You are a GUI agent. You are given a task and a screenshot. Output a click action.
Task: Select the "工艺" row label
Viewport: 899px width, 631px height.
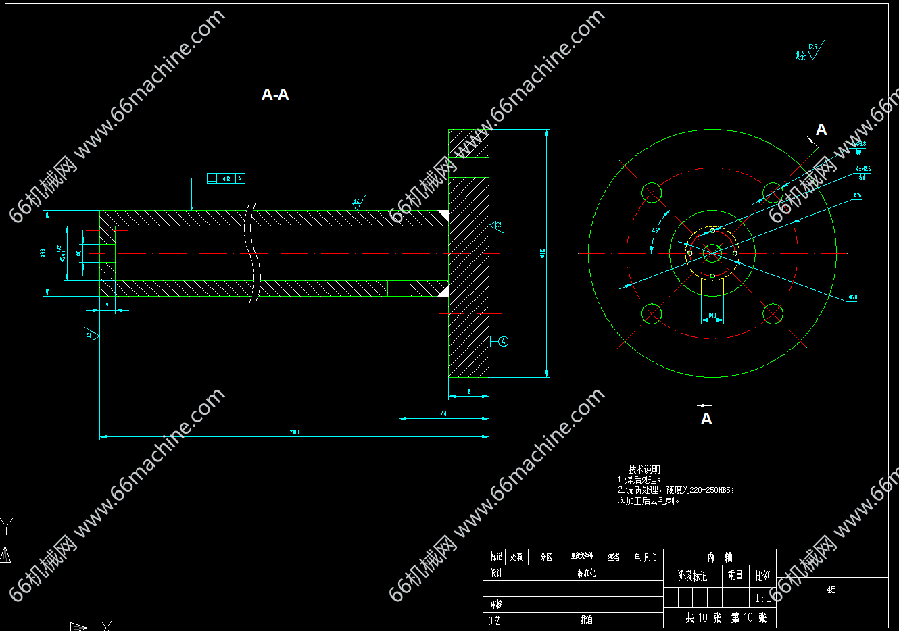[496, 620]
